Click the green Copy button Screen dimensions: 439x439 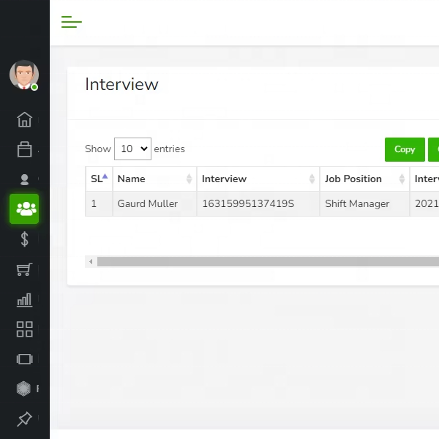tap(405, 149)
